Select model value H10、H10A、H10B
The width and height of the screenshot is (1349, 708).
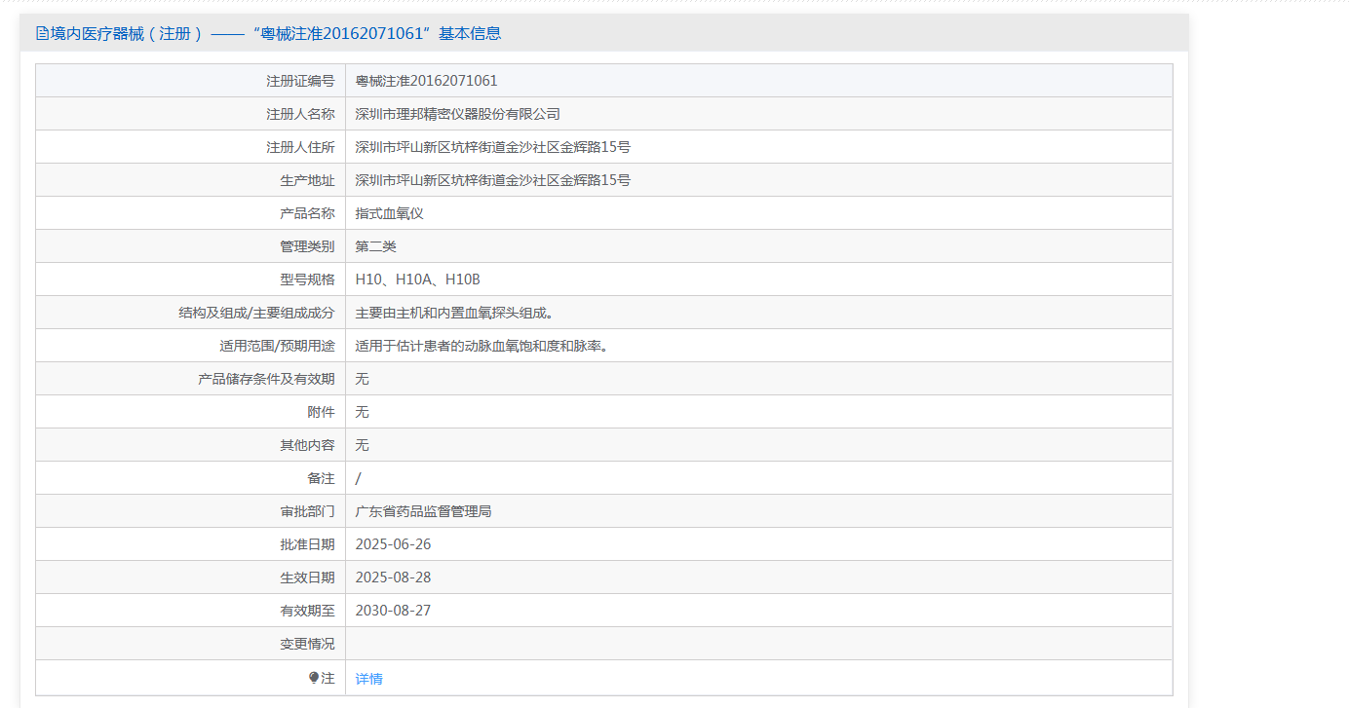pos(417,279)
